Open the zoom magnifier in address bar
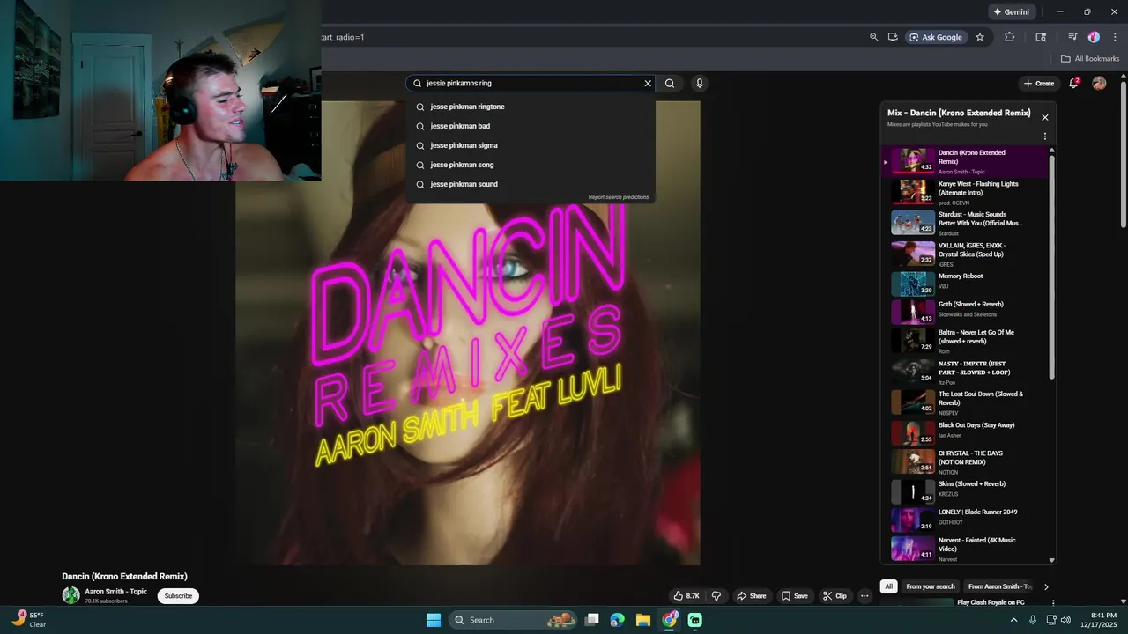1128x634 pixels. [x=873, y=37]
